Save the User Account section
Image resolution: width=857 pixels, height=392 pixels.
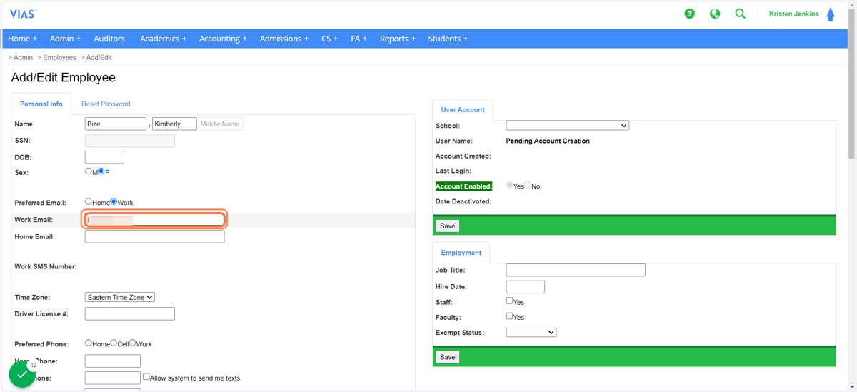tap(448, 226)
